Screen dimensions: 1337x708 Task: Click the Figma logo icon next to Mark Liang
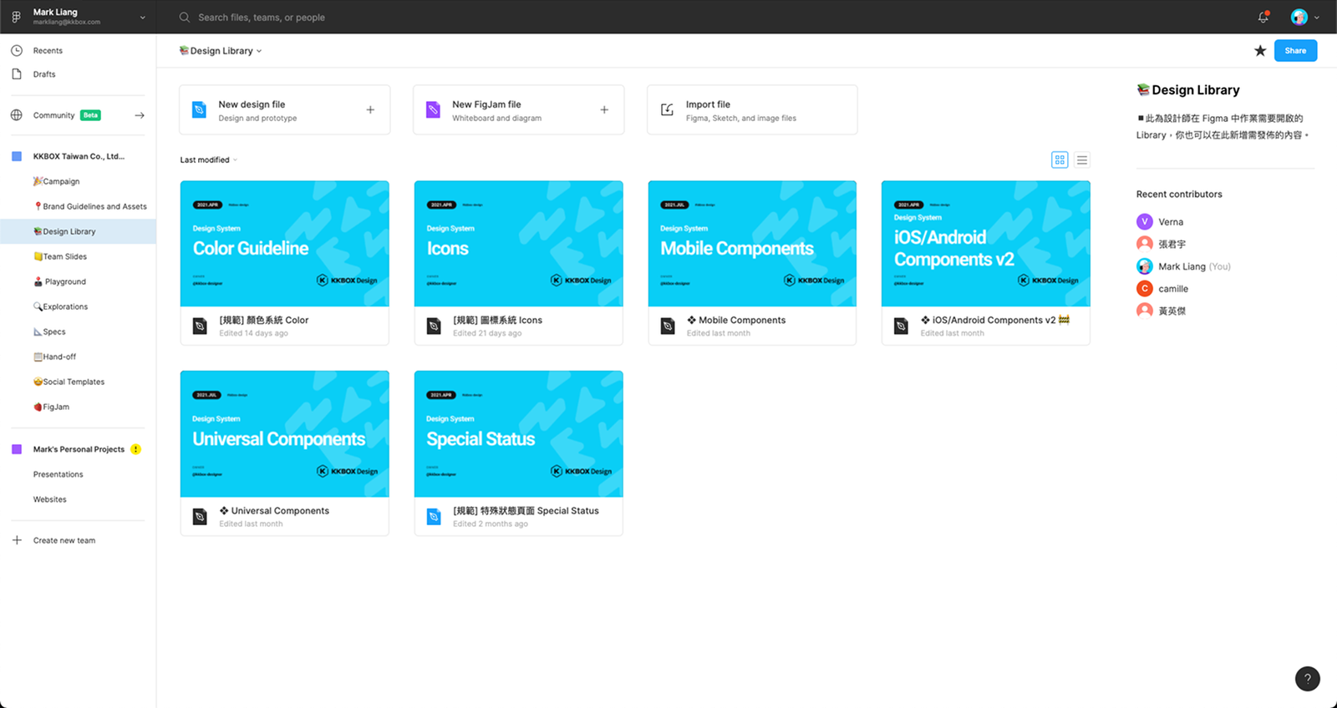16,17
